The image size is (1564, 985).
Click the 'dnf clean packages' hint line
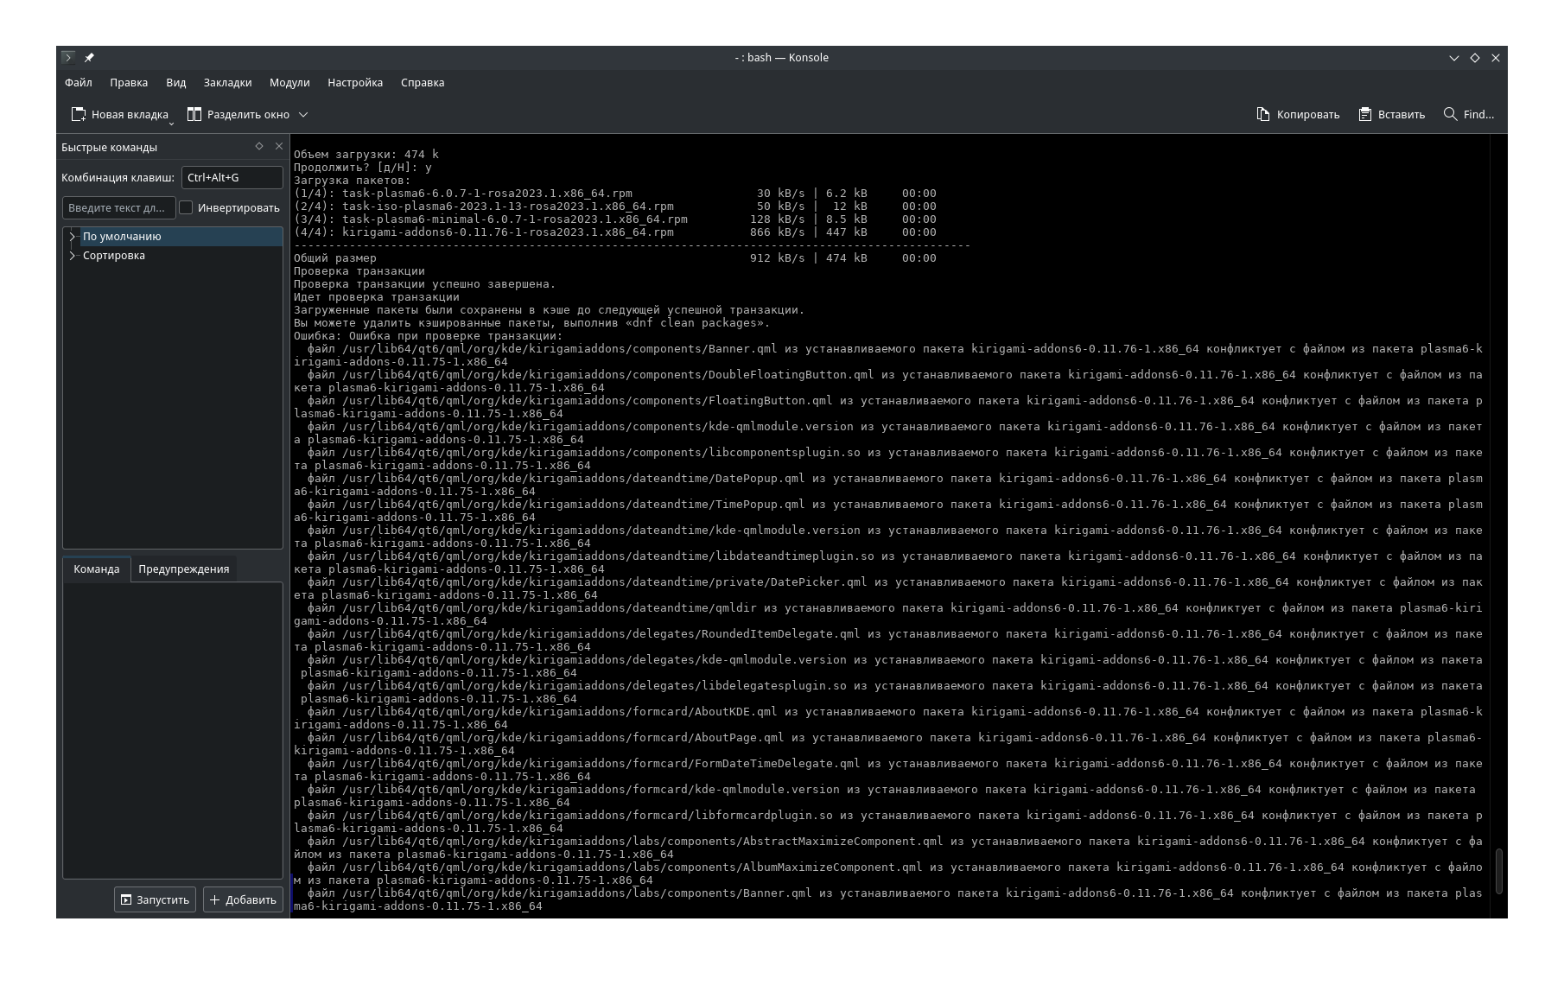(x=532, y=323)
